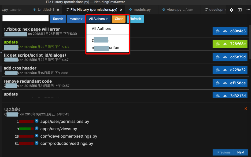Select the highlighted green 'update' commit
The width and height of the screenshot is (251, 157).
(x=11, y=42)
